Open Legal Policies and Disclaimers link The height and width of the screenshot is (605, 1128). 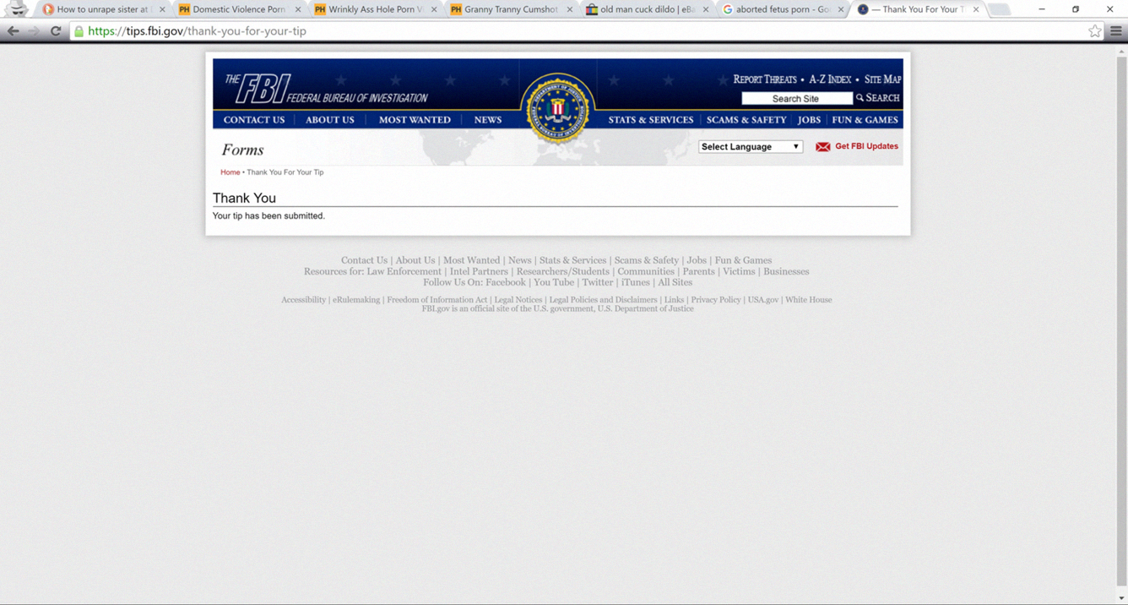coord(603,300)
